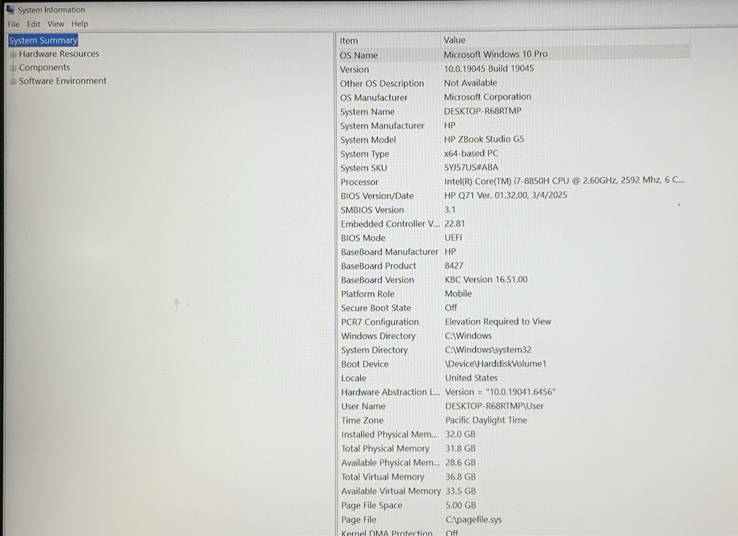
Task: Select the Installed Physical Memory row
Action: pos(513,435)
